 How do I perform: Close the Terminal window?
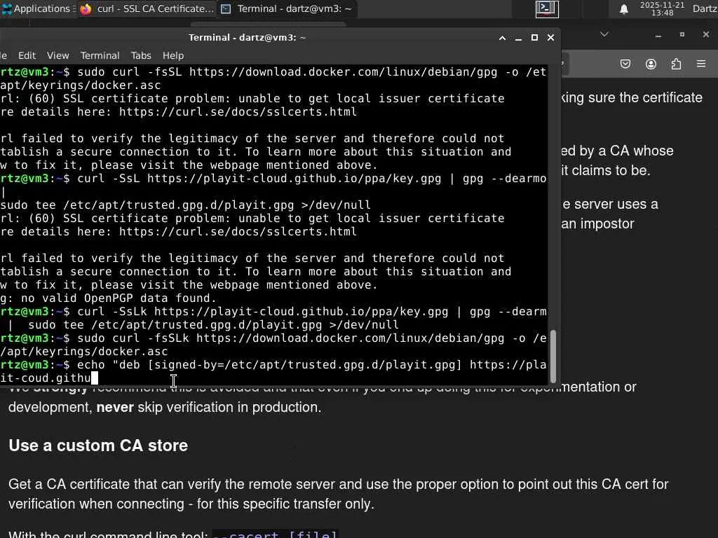(x=551, y=38)
